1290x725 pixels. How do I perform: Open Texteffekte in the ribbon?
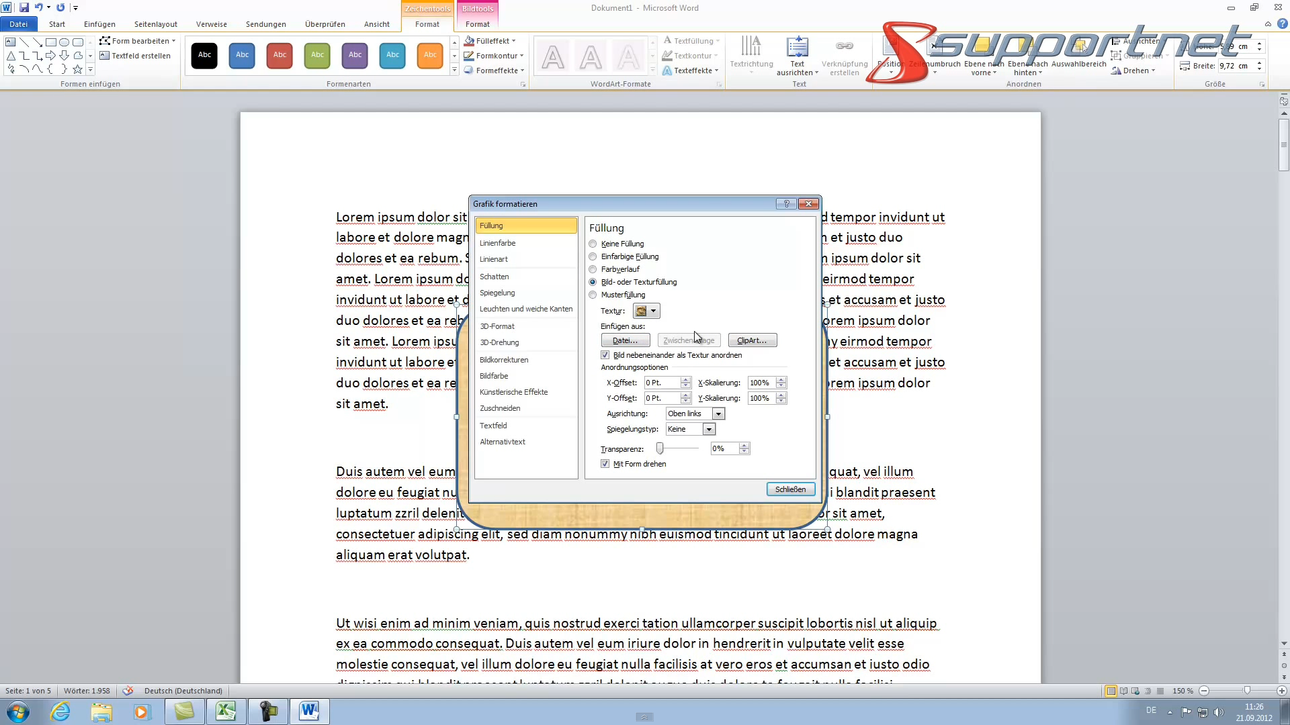[691, 70]
